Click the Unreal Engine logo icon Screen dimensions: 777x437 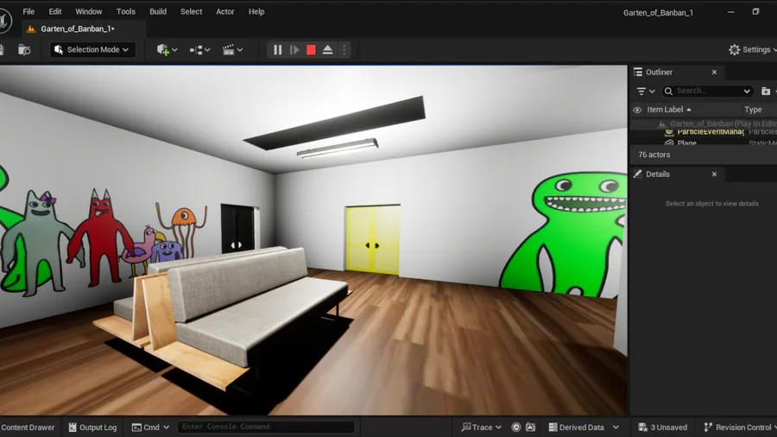point(5,21)
